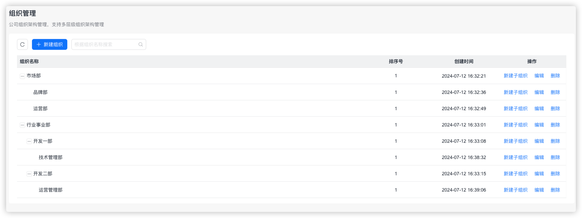582x218 pixels.
Task: Collapse the 市场部 tree row
Action: click(22, 76)
